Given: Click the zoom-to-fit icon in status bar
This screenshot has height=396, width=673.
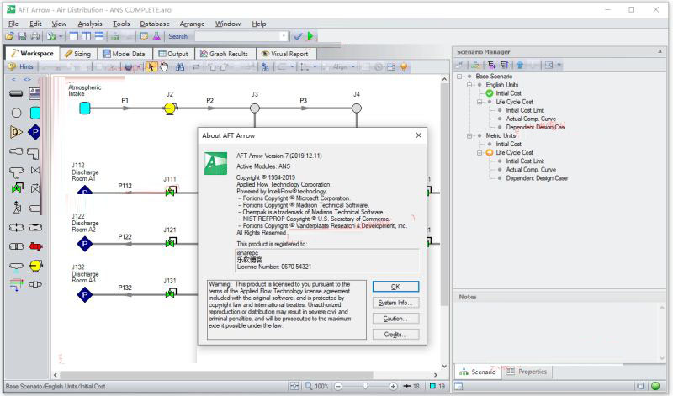Looking at the screenshot, I should point(294,386).
